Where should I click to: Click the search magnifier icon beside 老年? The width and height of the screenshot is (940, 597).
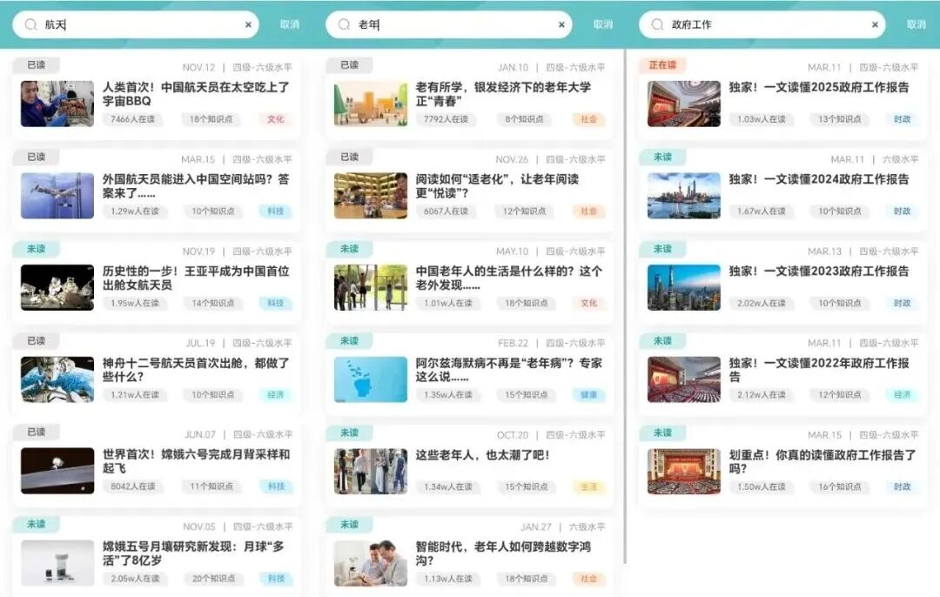coord(344,24)
